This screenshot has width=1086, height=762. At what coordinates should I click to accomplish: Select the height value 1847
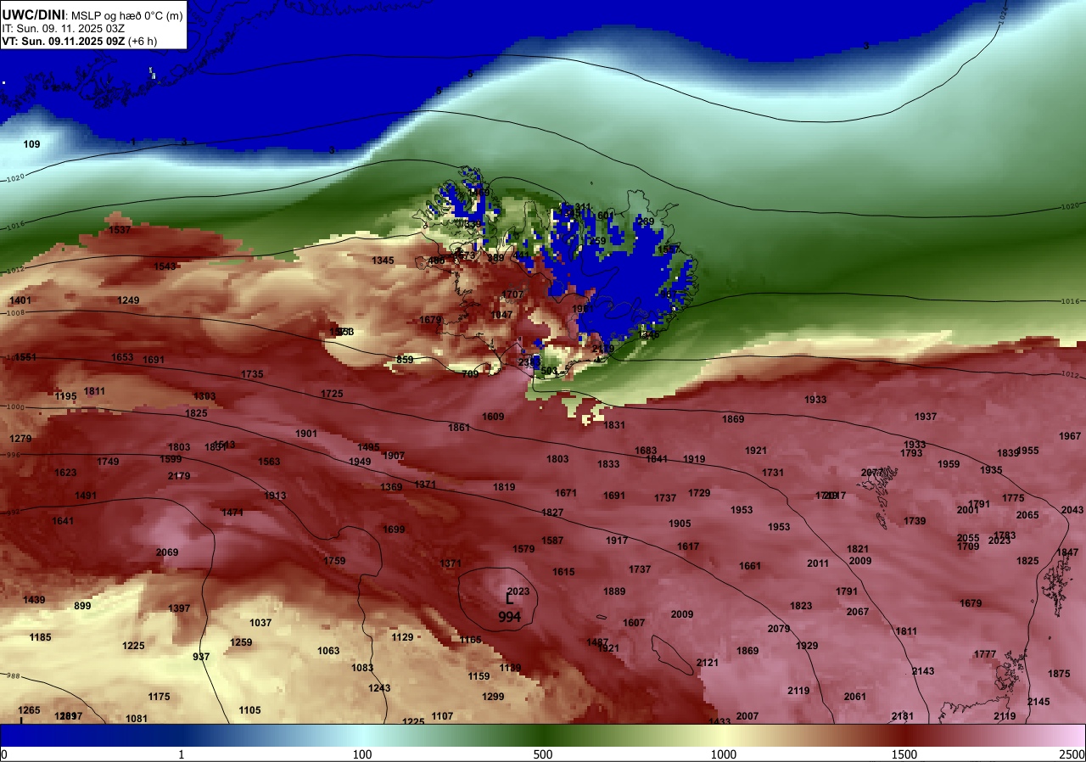pyautogui.click(x=1067, y=552)
